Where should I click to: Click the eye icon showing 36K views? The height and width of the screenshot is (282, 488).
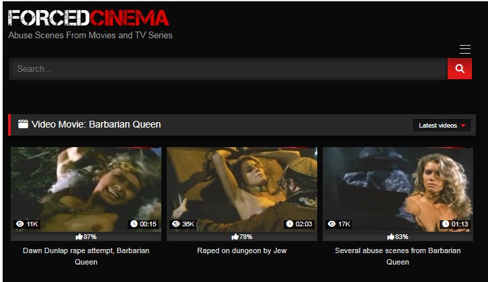[x=176, y=224]
